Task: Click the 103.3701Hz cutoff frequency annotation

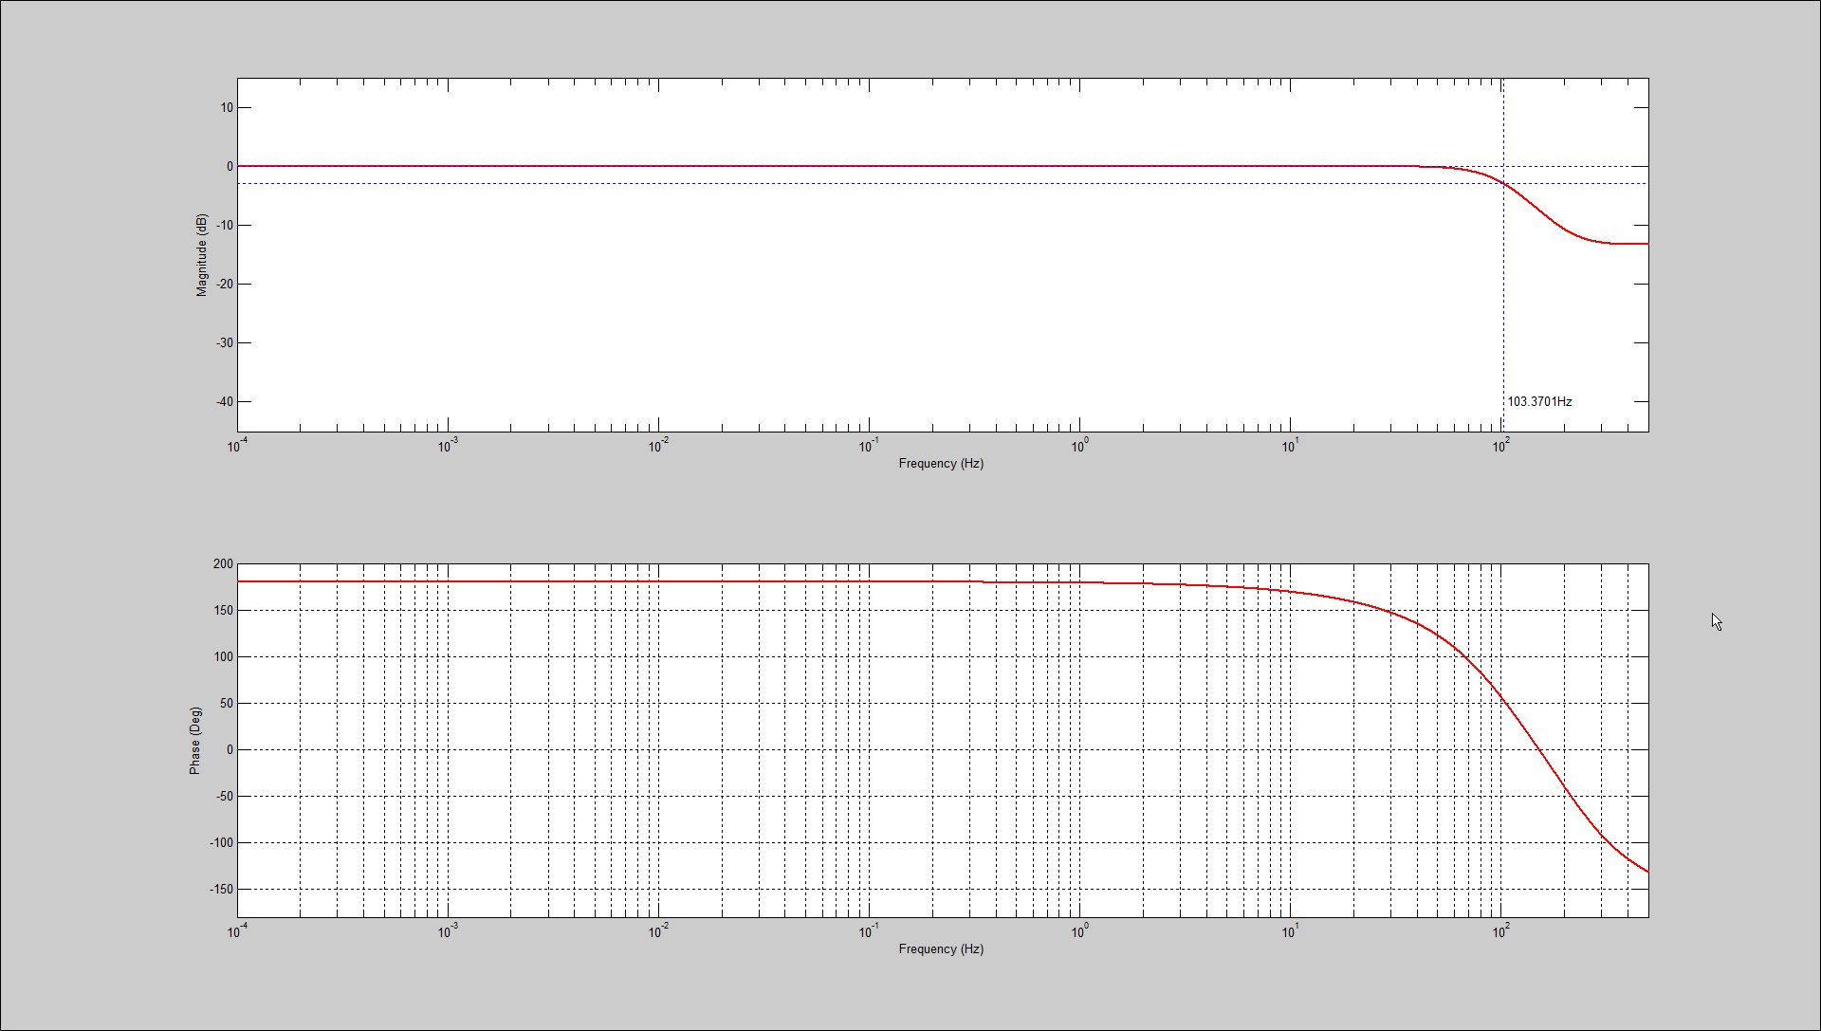Action: pos(1539,401)
